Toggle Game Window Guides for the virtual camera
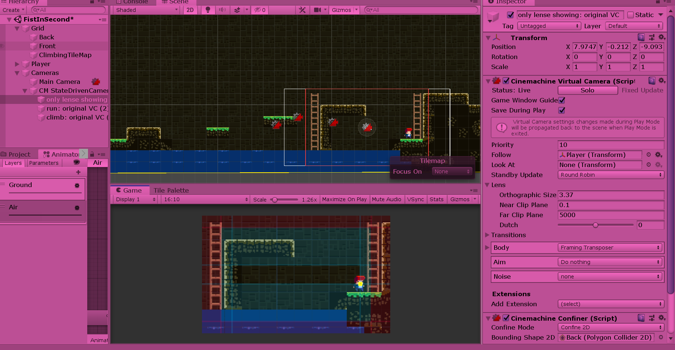 coord(562,100)
